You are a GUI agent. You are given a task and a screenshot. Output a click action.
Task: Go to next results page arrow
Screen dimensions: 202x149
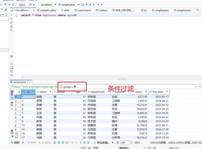point(81,142)
